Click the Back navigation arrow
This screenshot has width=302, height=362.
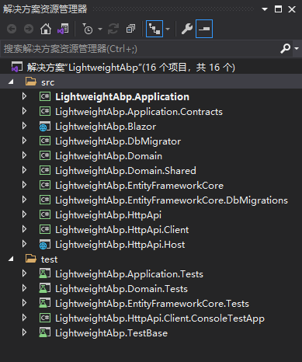12,29
